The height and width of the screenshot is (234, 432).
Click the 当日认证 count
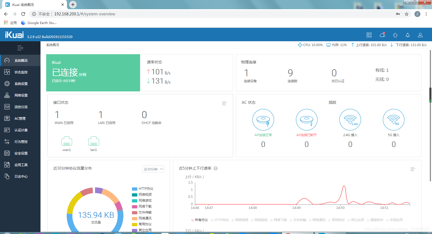[334, 73]
